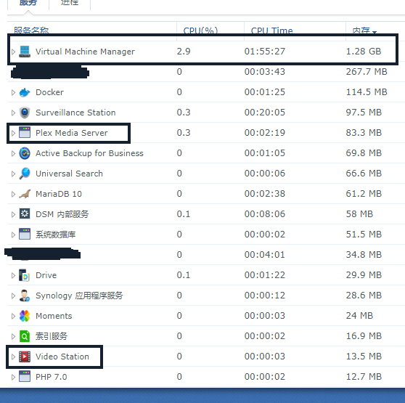Select the Plex Media Server name text

(x=72, y=133)
